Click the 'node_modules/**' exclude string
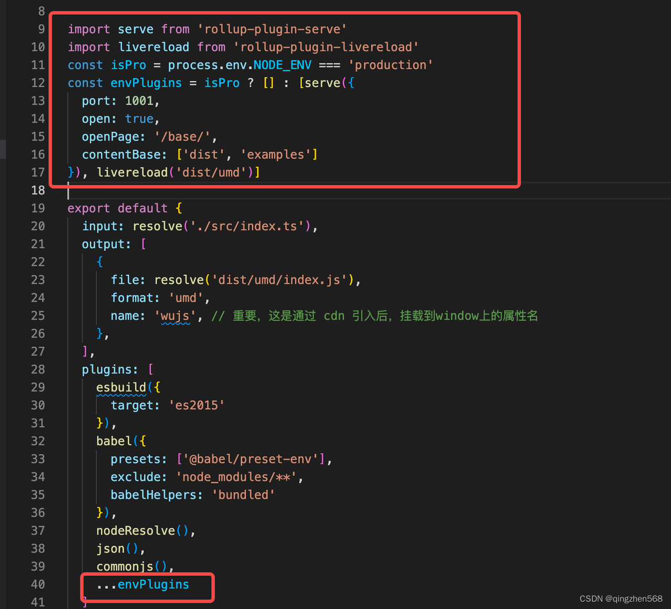Screen dimensions: 671x609 tap(236, 477)
